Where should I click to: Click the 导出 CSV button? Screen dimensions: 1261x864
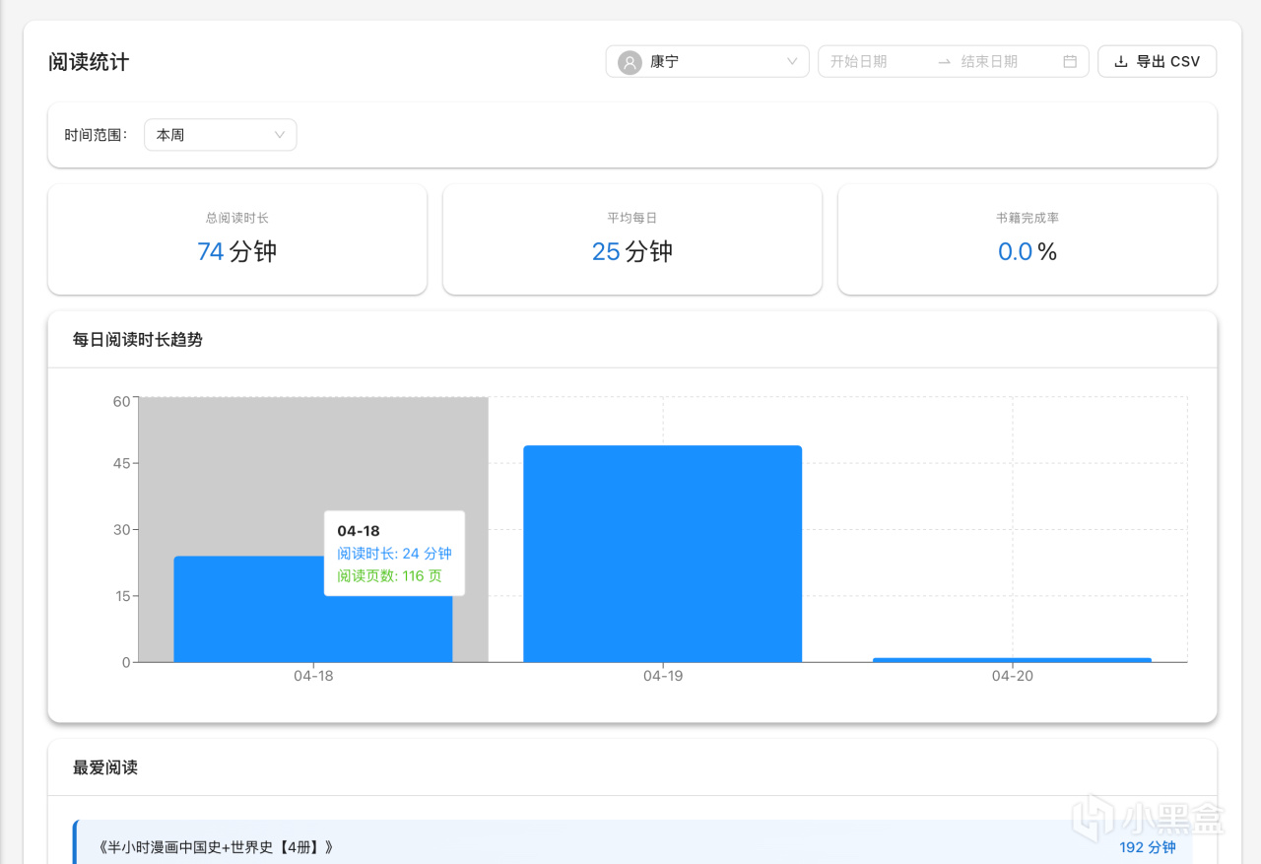tap(1157, 61)
